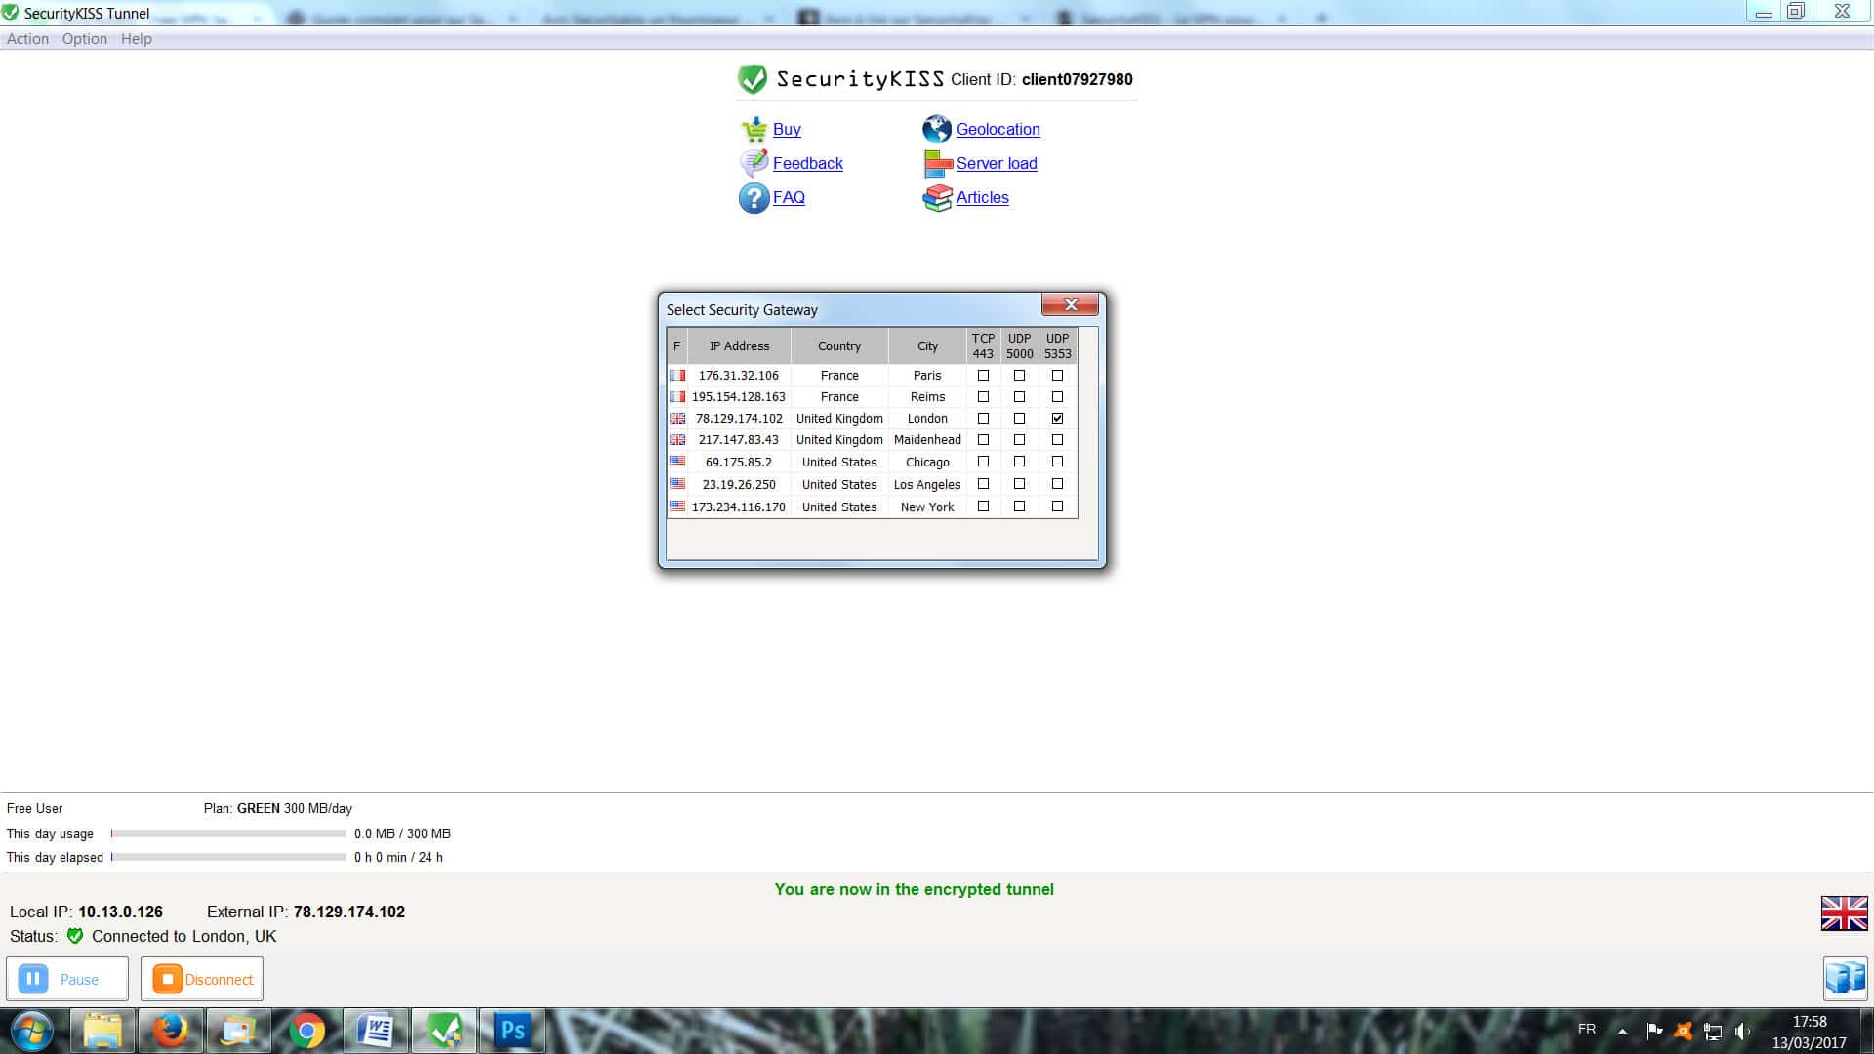Check TCP 443 for Paris gateway
The image size is (1874, 1054).
[983, 375]
